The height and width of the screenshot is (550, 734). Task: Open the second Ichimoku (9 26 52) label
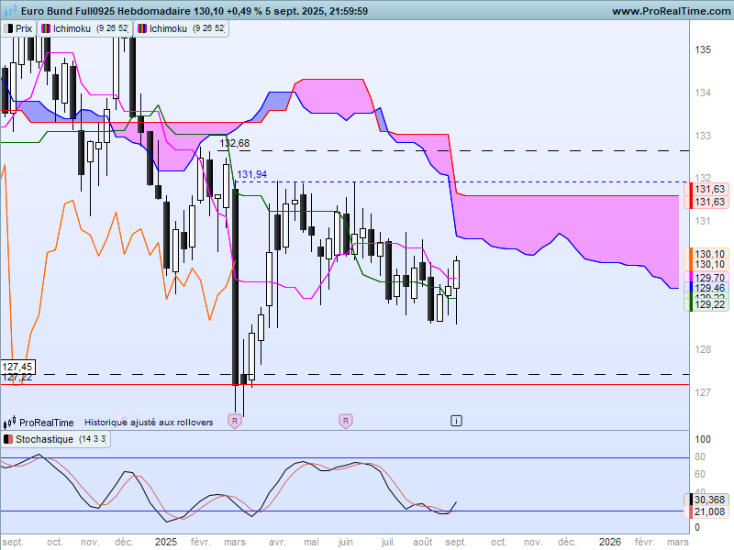182,28
